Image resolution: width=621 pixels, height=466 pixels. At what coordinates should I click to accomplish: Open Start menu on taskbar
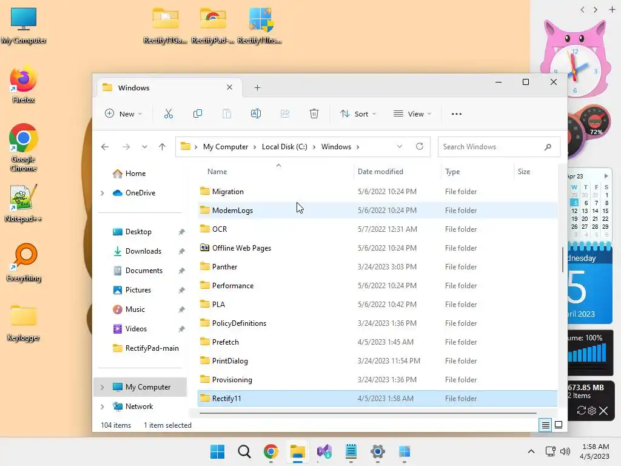pyautogui.click(x=217, y=451)
